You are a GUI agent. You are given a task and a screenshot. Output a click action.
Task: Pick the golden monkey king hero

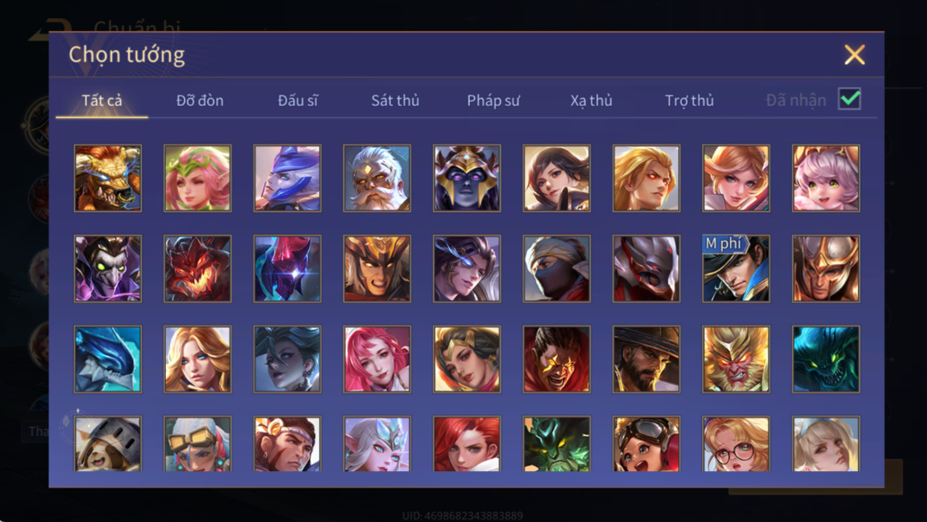(736, 359)
